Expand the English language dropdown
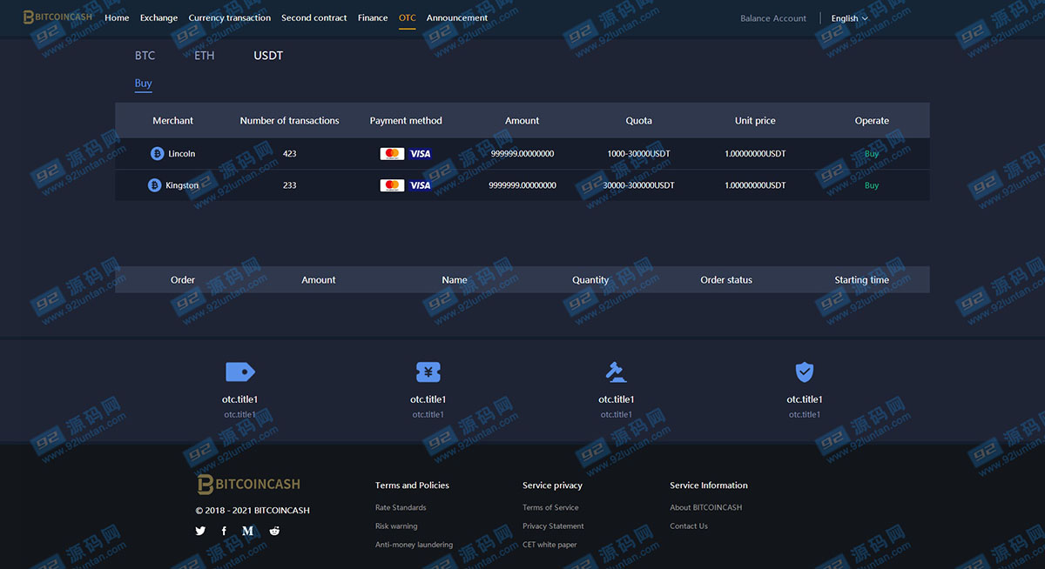This screenshot has height=569, width=1045. 849,18
